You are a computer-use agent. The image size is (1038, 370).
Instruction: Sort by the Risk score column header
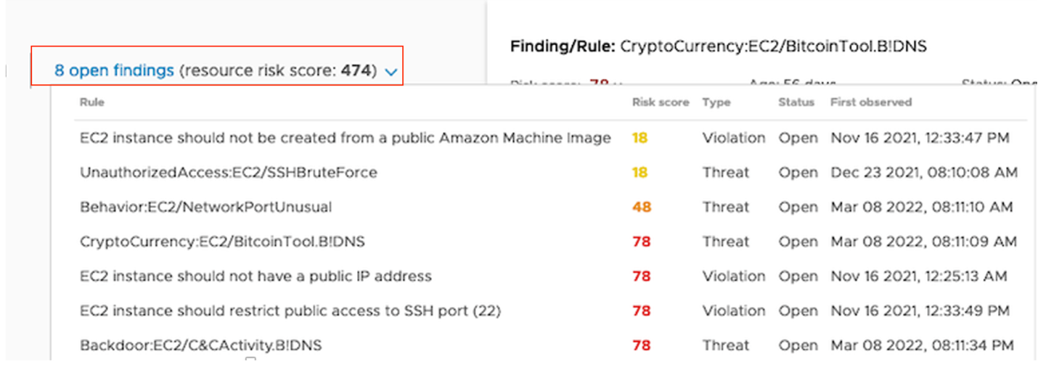(660, 102)
